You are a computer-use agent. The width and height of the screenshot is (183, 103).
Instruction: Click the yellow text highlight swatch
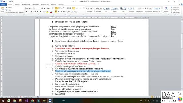pyautogui.click(x=47, y=12)
